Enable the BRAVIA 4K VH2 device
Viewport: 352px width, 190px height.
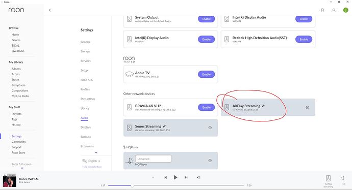coord(206,107)
